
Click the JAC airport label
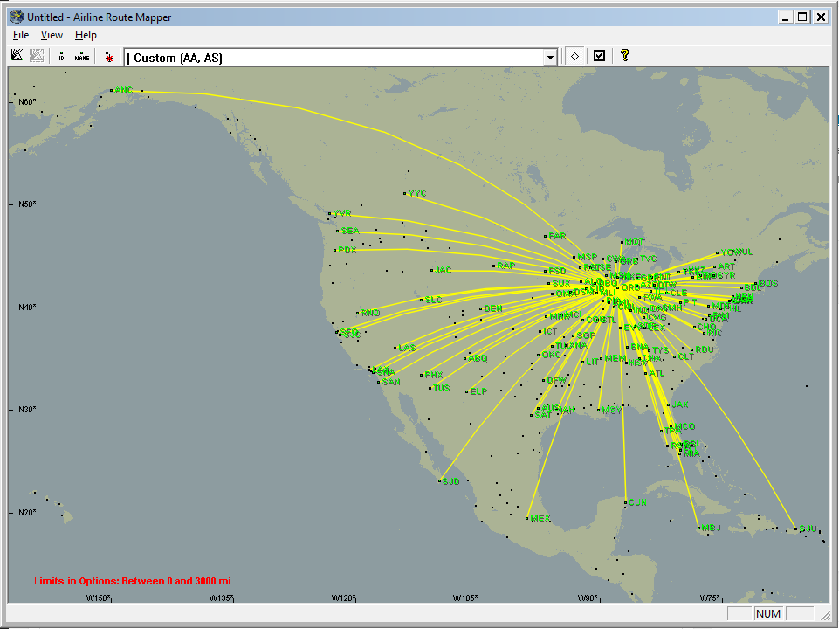click(444, 270)
